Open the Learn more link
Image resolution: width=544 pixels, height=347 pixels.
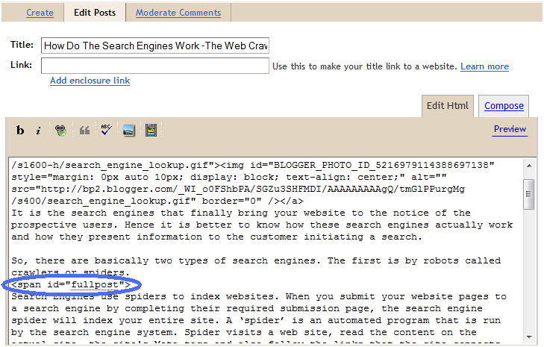tap(484, 66)
